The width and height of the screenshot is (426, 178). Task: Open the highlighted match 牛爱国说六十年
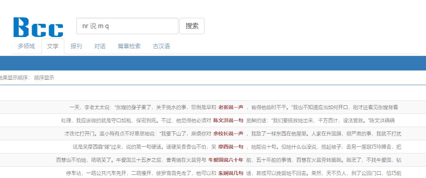tap(226, 160)
